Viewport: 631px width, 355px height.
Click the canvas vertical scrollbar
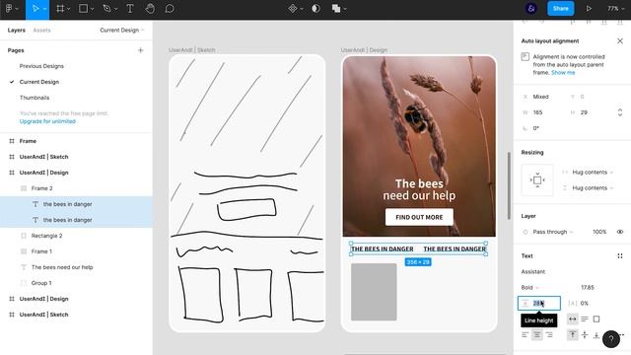509,185
